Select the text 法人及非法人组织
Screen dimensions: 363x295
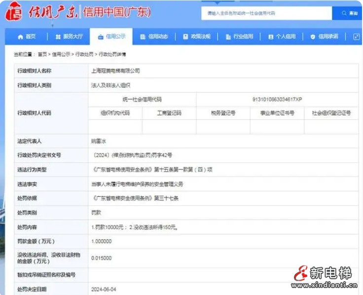[x=110, y=85]
